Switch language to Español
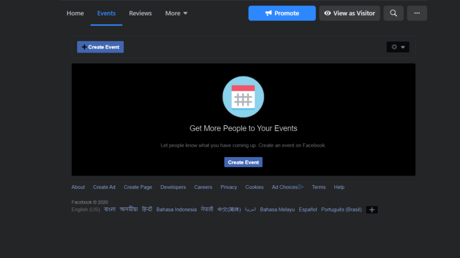The image size is (460, 258). (x=308, y=210)
